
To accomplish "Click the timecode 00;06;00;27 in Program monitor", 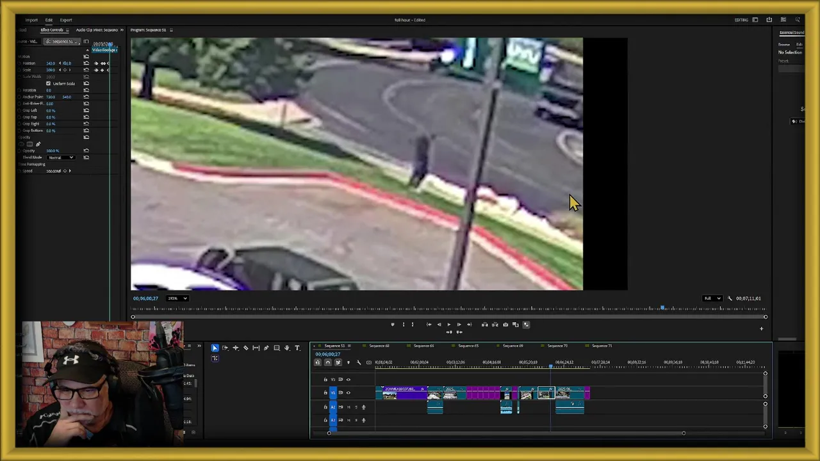I will [x=145, y=298].
